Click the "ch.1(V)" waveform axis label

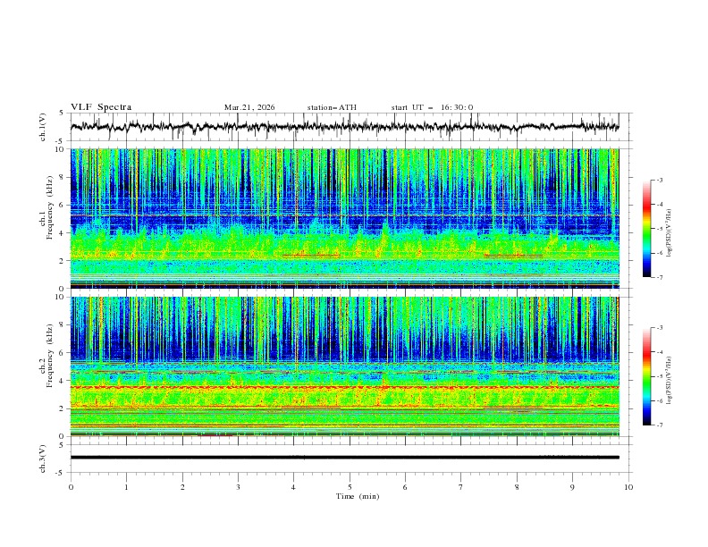point(43,127)
